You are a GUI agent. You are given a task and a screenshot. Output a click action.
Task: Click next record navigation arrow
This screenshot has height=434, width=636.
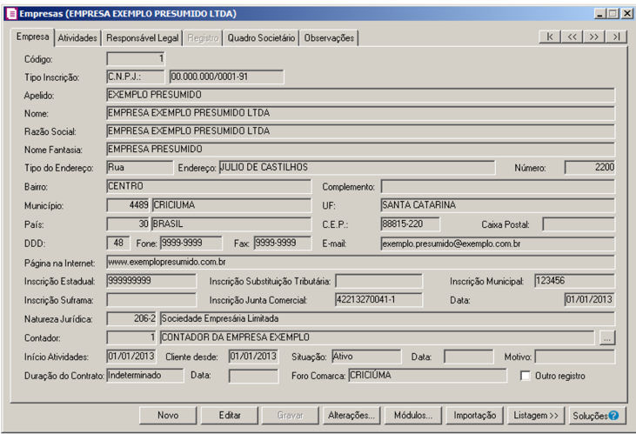[593, 37]
